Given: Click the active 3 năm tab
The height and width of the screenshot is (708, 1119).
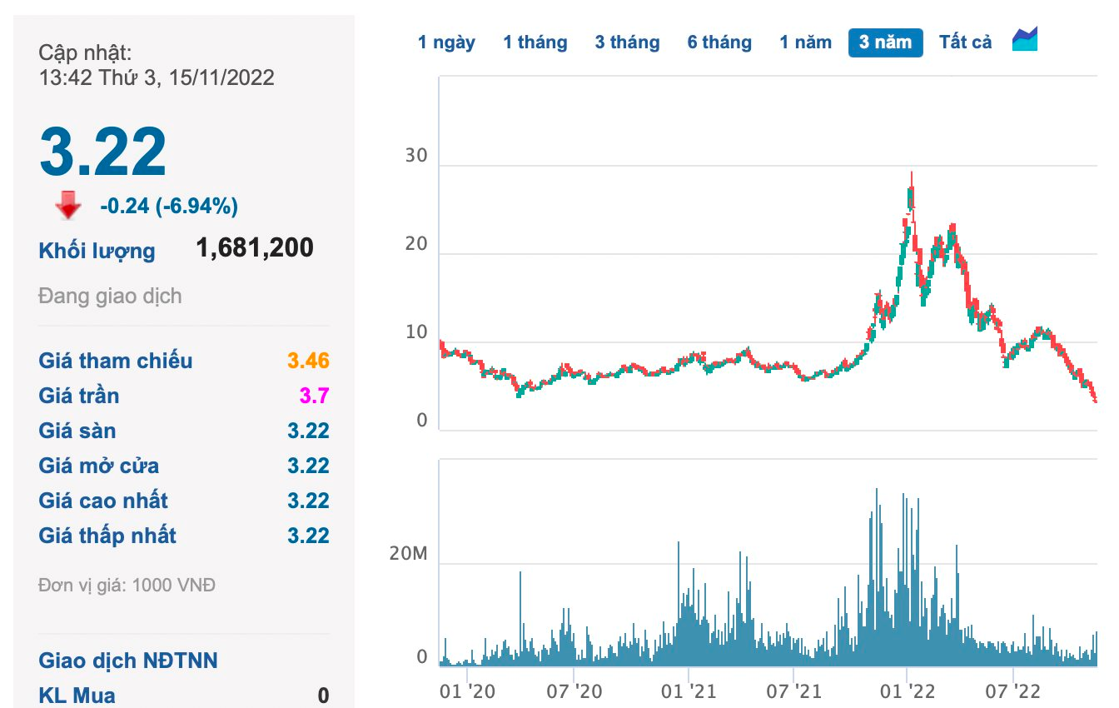Looking at the screenshot, I should coord(885,42).
